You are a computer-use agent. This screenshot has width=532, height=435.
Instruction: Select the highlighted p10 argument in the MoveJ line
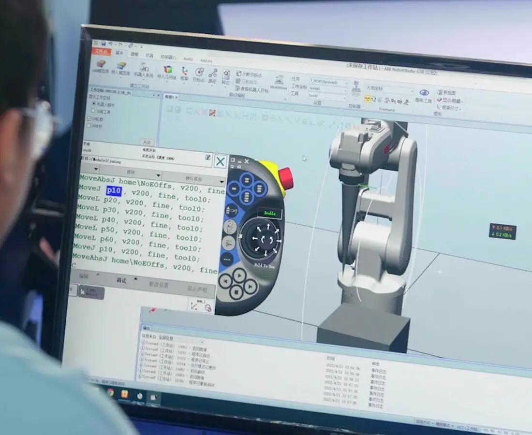(114, 191)
